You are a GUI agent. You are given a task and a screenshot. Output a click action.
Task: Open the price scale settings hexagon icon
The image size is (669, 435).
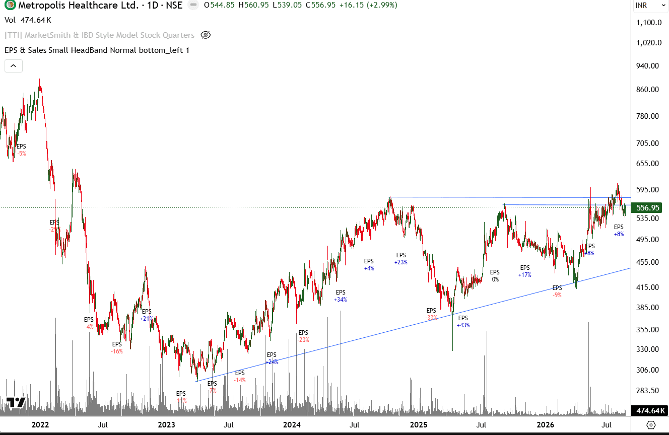651,425
